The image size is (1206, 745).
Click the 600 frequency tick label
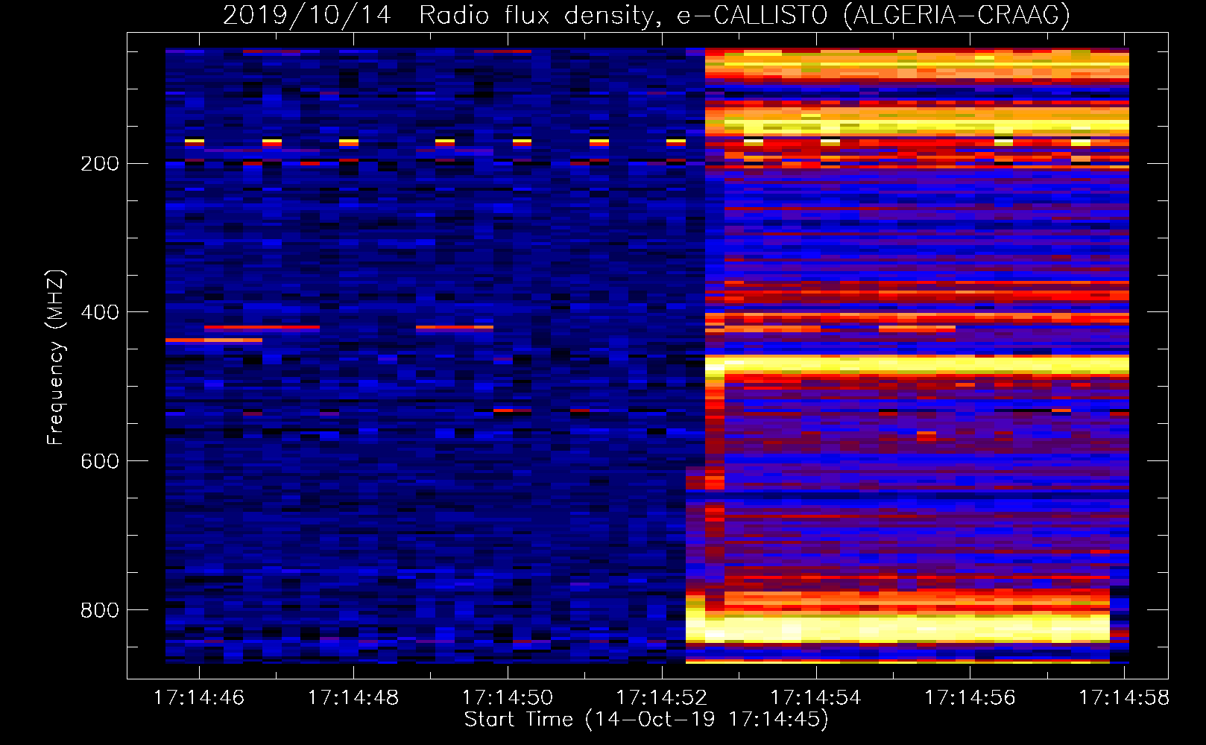pyautogui.click(x=100, y=461)
